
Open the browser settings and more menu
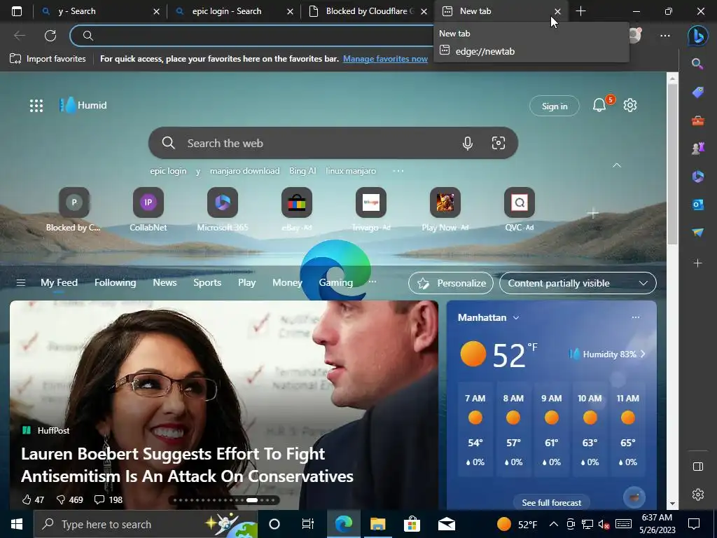[665, 35]
